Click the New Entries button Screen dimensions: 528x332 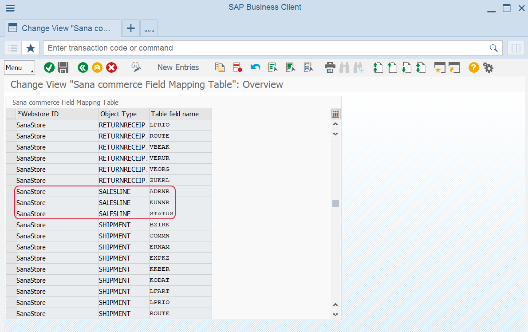(x=178, y=67)
